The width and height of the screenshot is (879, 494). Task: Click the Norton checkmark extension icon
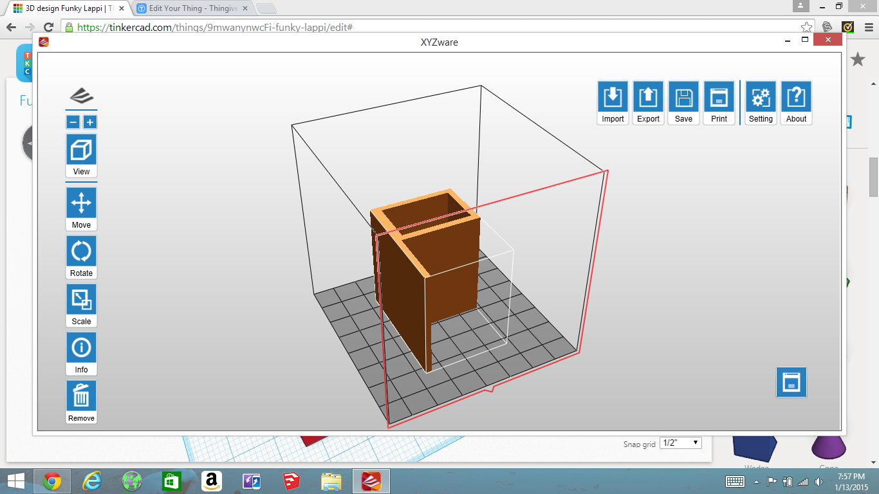coord(847,27)
